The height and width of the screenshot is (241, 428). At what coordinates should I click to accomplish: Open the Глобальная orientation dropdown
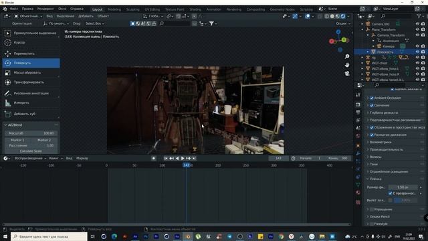click(153, 16)
